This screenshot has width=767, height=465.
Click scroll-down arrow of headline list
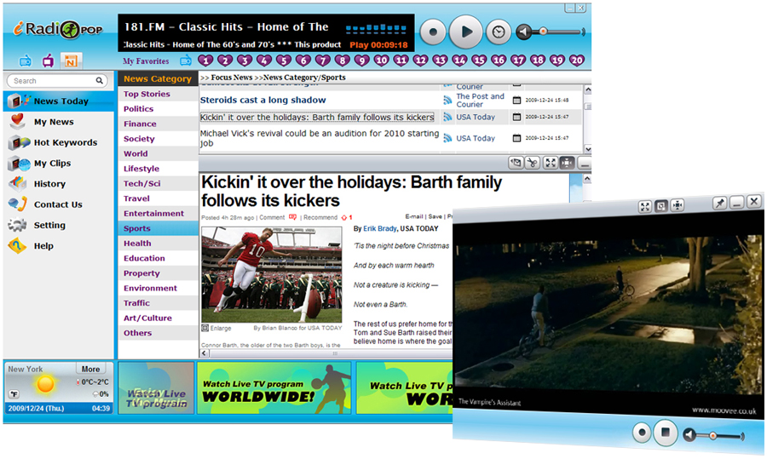588,149
